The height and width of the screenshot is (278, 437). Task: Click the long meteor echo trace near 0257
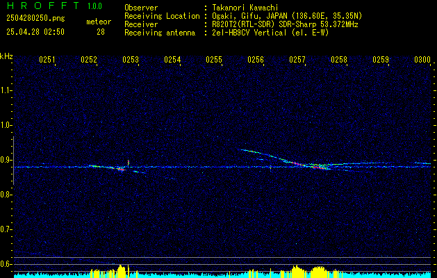(x=286, y=160)
